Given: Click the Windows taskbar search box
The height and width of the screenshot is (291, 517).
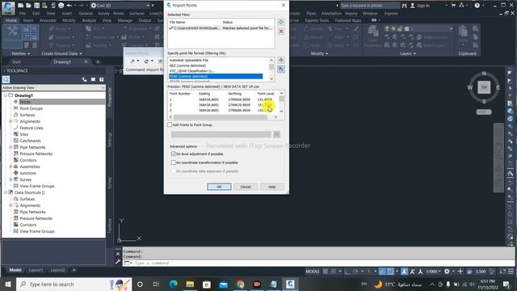Looking at the screenshot, I should click(74, 284).
